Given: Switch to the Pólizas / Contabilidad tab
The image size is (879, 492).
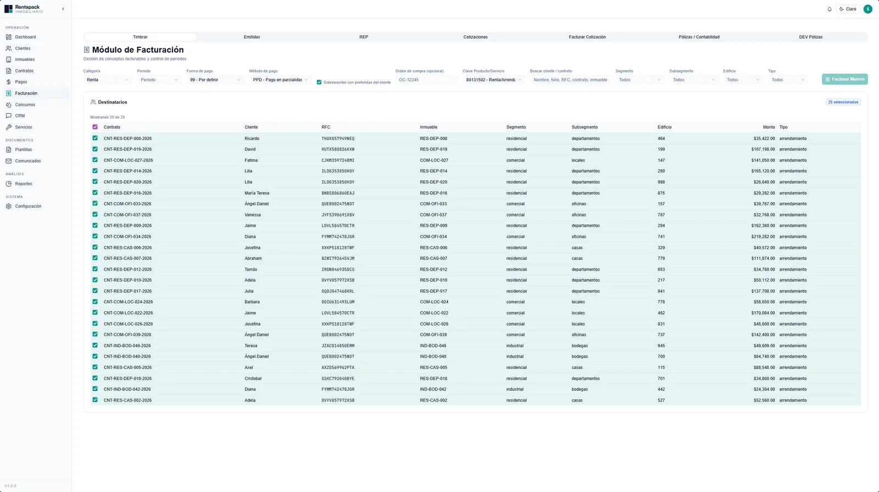Looking at the screenshot, I should tap(699, 37).
